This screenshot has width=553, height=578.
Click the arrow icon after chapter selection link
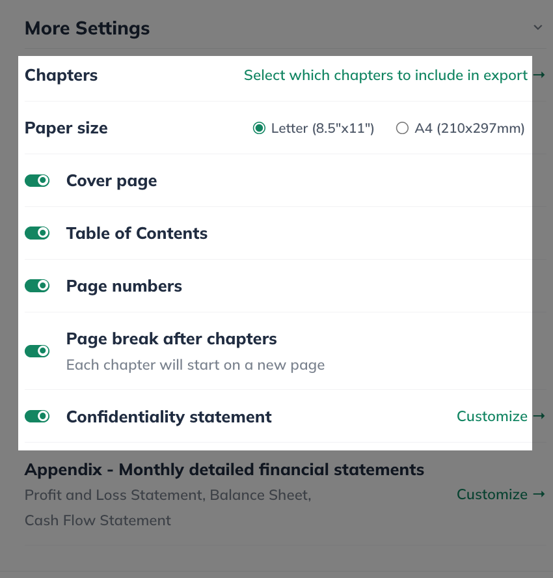[x=539, y=75]
